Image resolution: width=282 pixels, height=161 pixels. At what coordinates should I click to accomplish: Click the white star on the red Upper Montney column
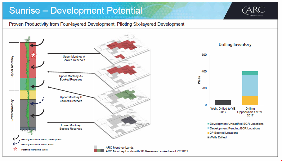click(x=33, y=55)
